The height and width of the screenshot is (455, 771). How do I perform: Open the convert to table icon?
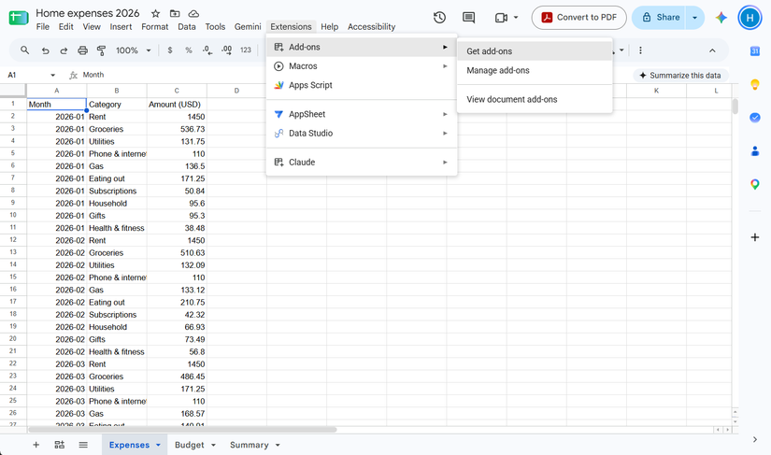pyautogui.click(x=60, y=445)
